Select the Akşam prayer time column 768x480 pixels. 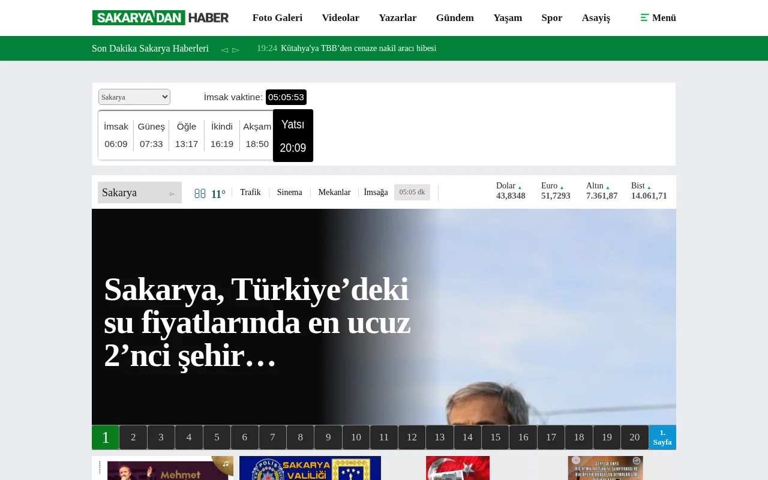257,135
